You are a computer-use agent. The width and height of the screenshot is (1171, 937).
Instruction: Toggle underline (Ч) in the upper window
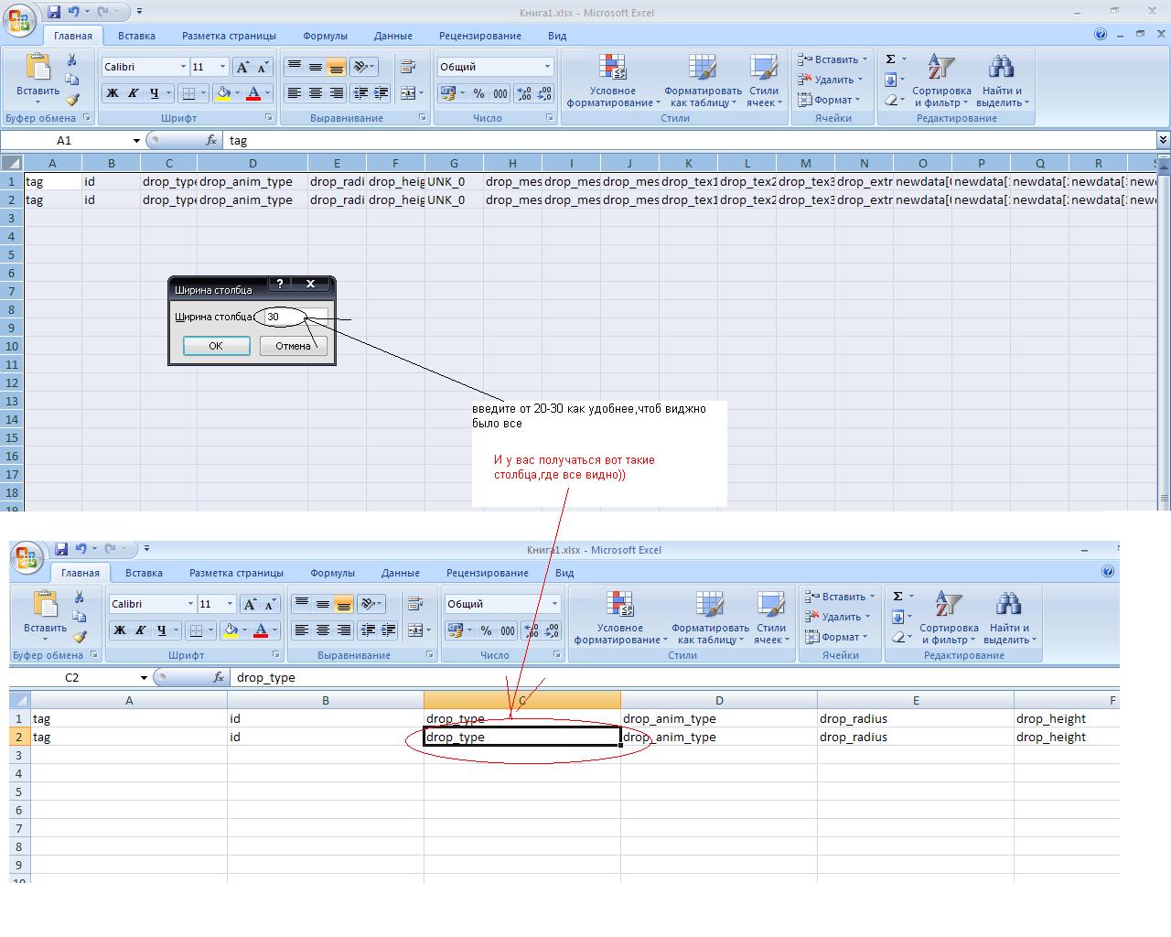click(154, 93)
